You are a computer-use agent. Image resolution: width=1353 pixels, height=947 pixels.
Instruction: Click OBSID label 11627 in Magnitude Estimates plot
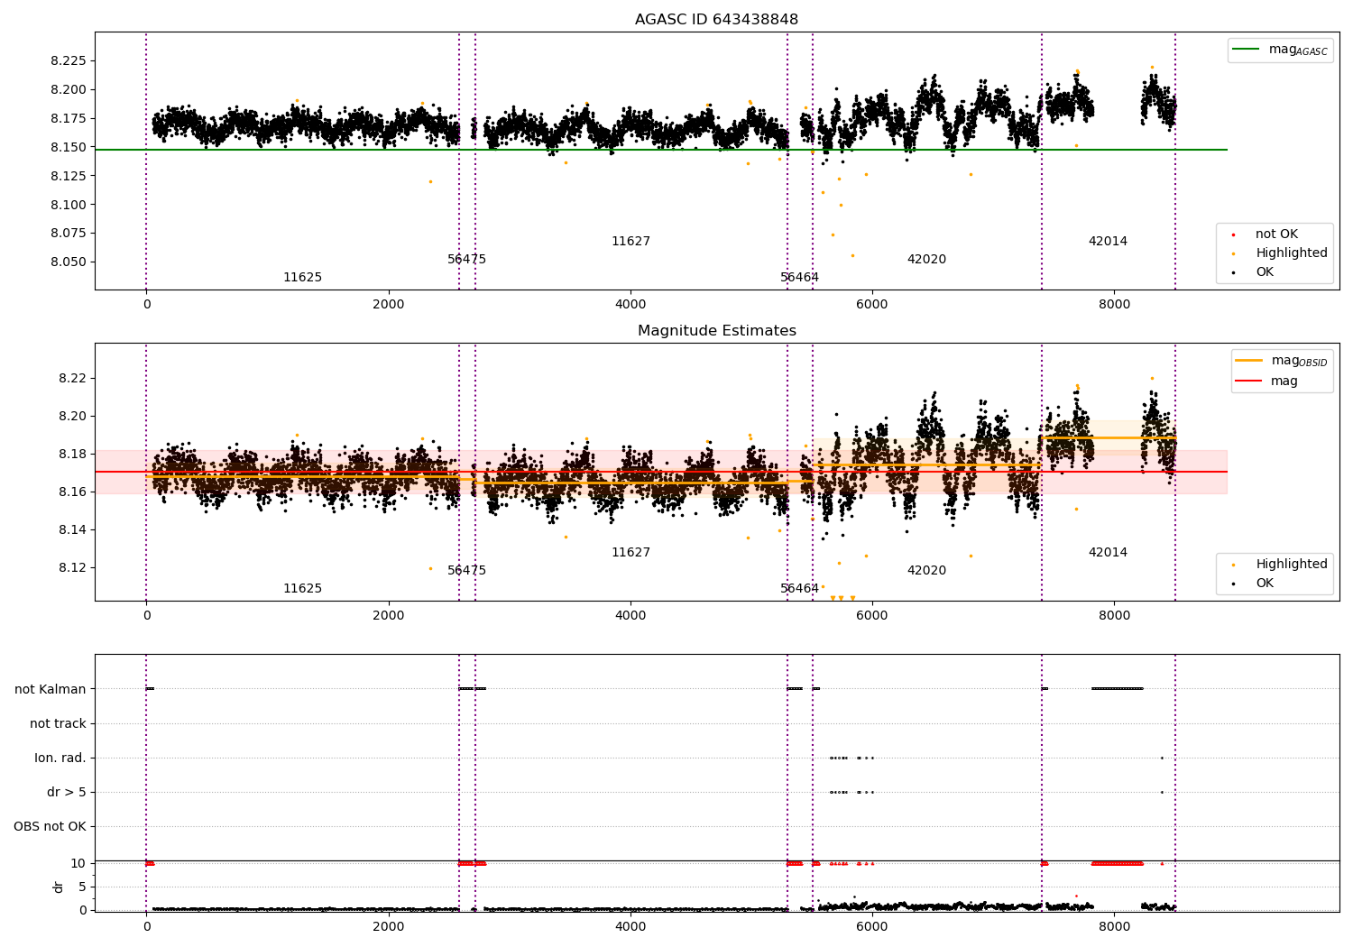(x=630, y=553)
